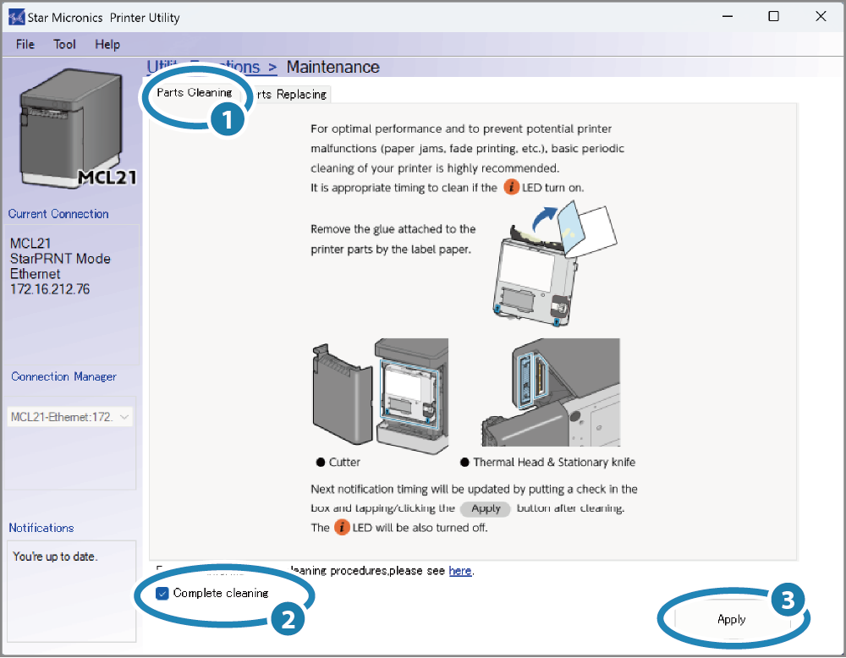
Task: Click the 'Ethernet' connection type text
Action: point(35,274)
